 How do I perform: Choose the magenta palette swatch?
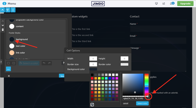pyautogui.click(x=117, y=78)
